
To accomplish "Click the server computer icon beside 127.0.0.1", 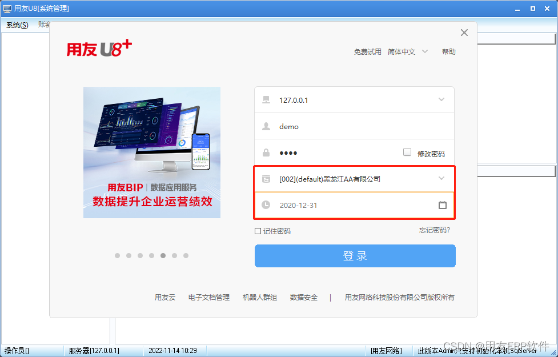I will (266, 100).
